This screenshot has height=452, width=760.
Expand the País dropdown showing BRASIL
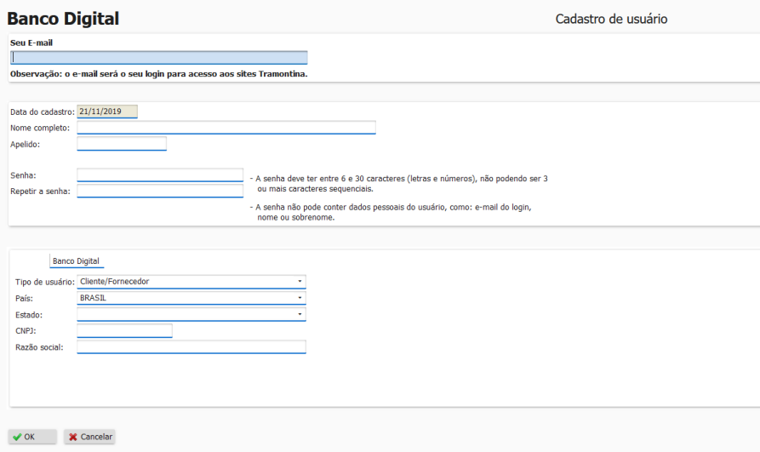coord(191,298)
